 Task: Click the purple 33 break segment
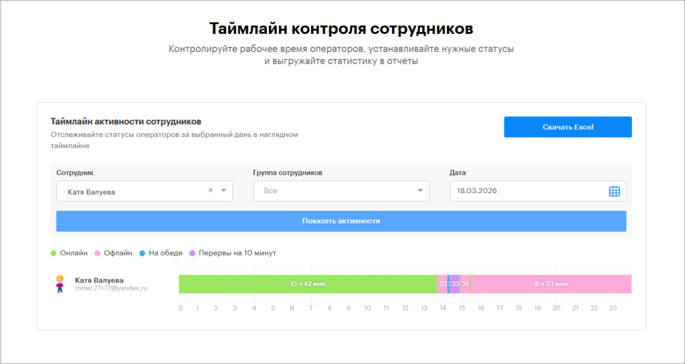tap(454, 284)
